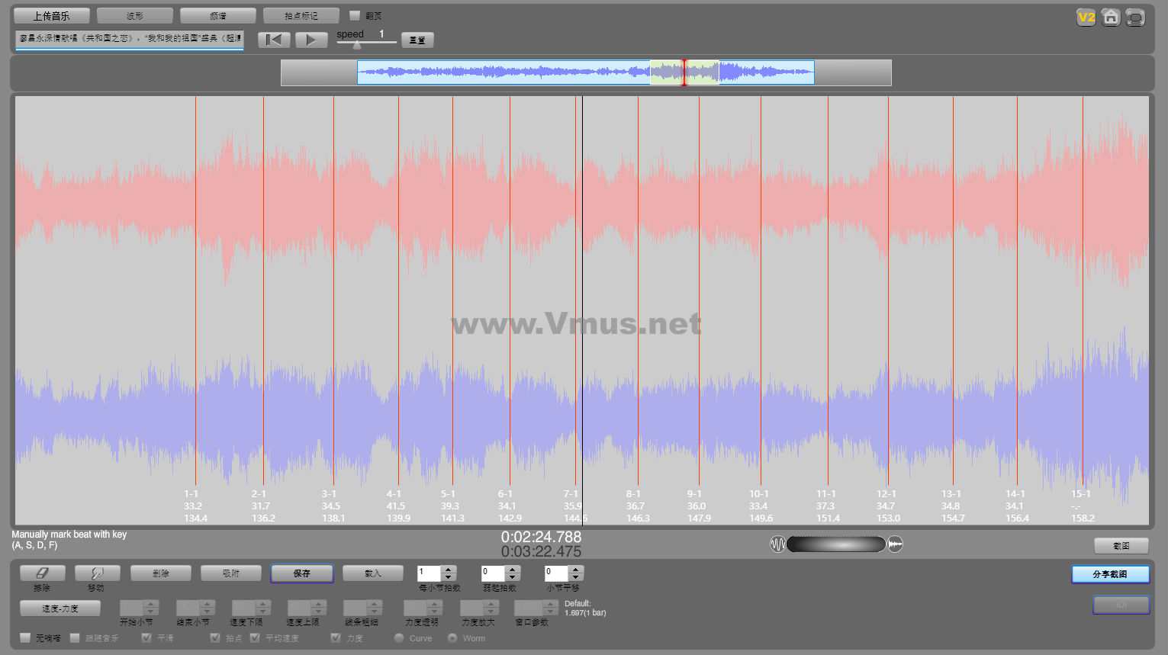Image resolution: width=1168 pixels, height=655 pixels.
Task: Switch to the 波形 waveform view
Action: [x=135, y=15]
